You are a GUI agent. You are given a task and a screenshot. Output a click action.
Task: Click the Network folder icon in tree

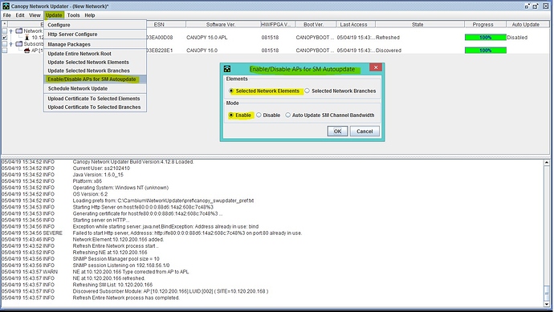pyautogui.click(x=19, y=31)
